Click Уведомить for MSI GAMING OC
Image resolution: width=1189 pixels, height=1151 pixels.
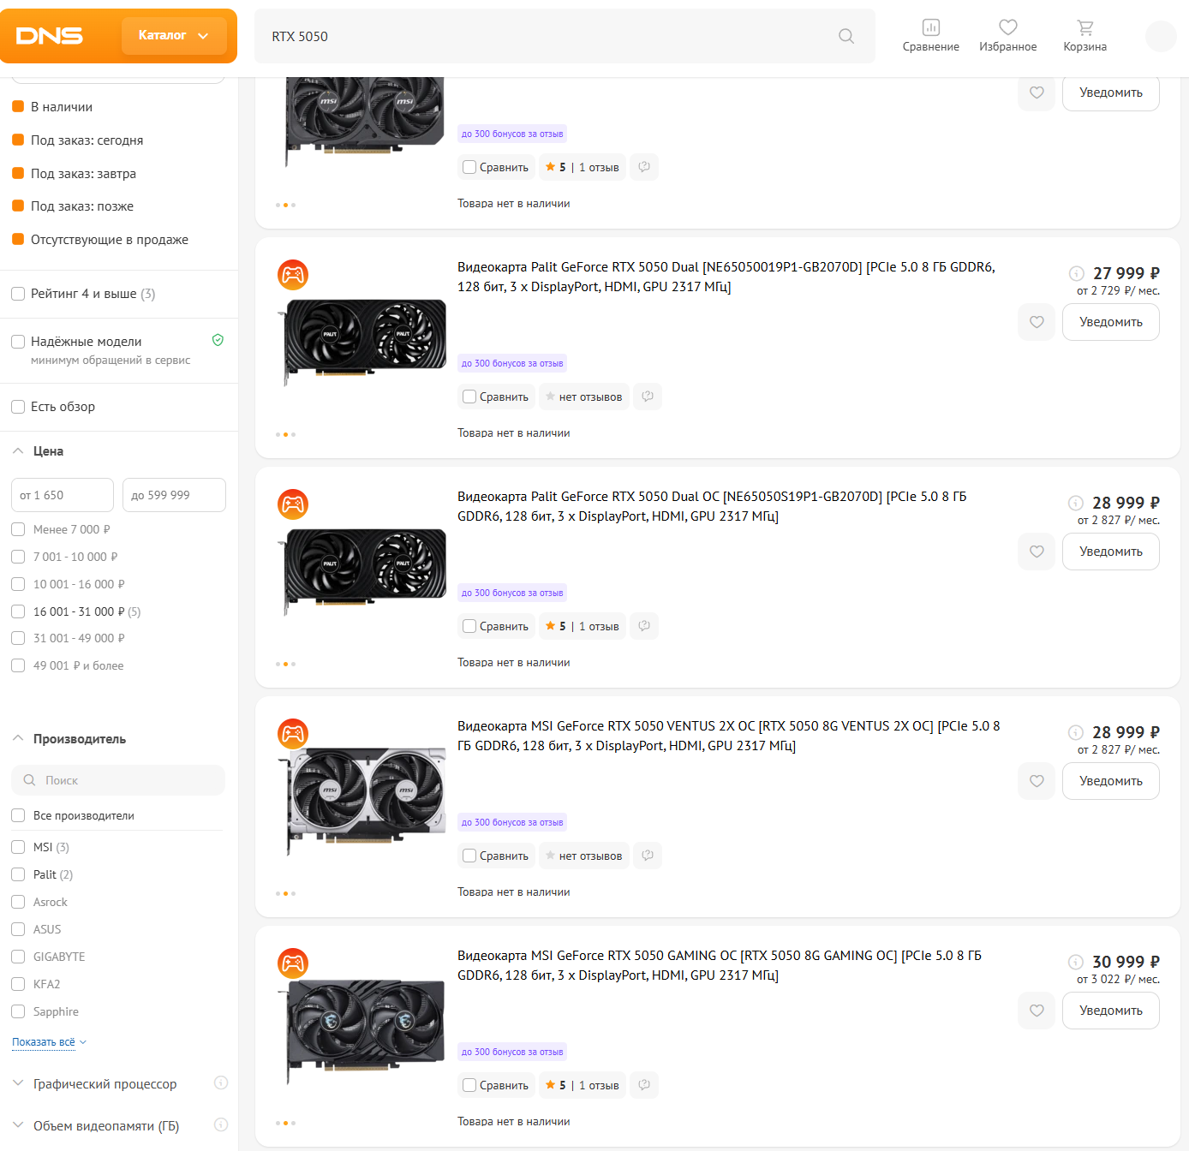tap(1111, 1011)
